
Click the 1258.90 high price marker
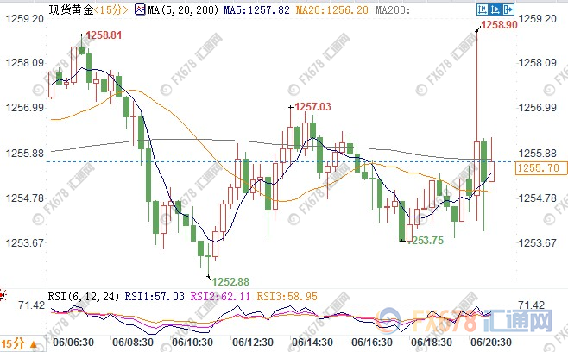click(499, 26)
